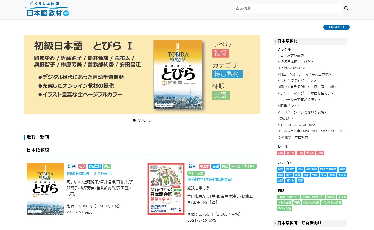The height and width of the screenshot is (230, 374).
Task: Filter by 読解 category in sidebar
Action: pyautogui.click(x=306, y=175)
